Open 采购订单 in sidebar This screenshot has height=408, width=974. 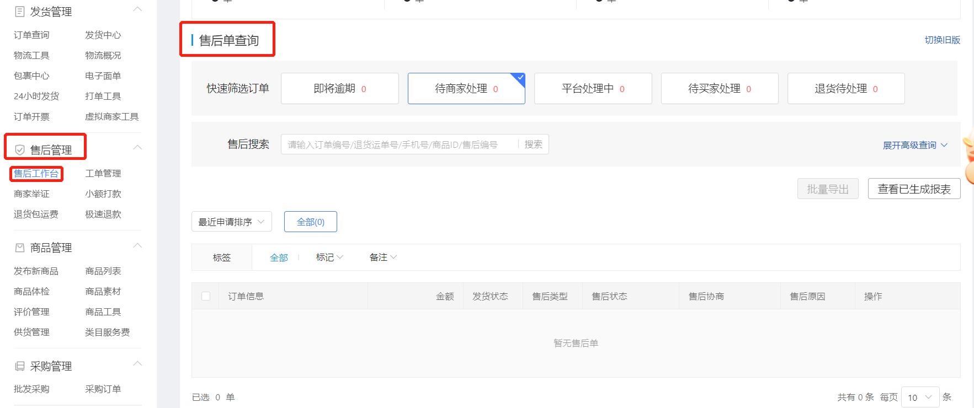pos(103,389)
